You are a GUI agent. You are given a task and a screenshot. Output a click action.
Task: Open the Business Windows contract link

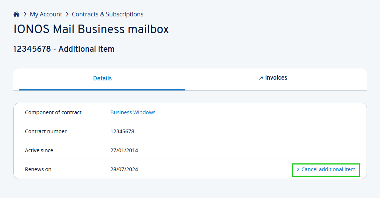[x=133, y=112]
